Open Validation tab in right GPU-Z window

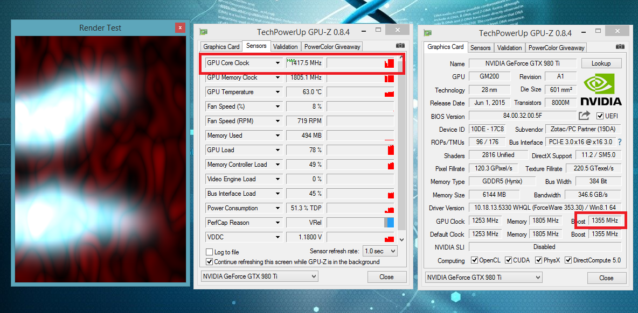[x=509, y=47]
